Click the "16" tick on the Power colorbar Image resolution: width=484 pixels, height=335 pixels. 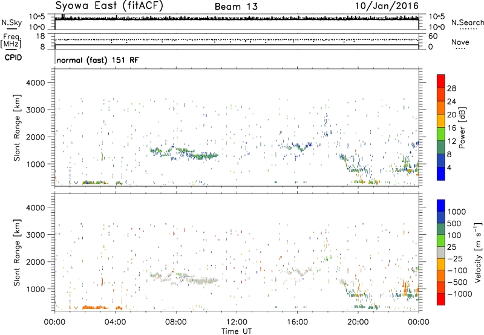coord(451,128)
